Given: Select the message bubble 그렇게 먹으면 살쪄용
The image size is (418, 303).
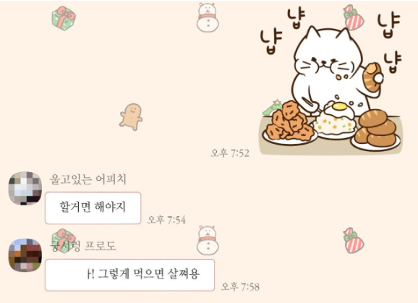Looking at the screenshot, I should coord(129,275).
